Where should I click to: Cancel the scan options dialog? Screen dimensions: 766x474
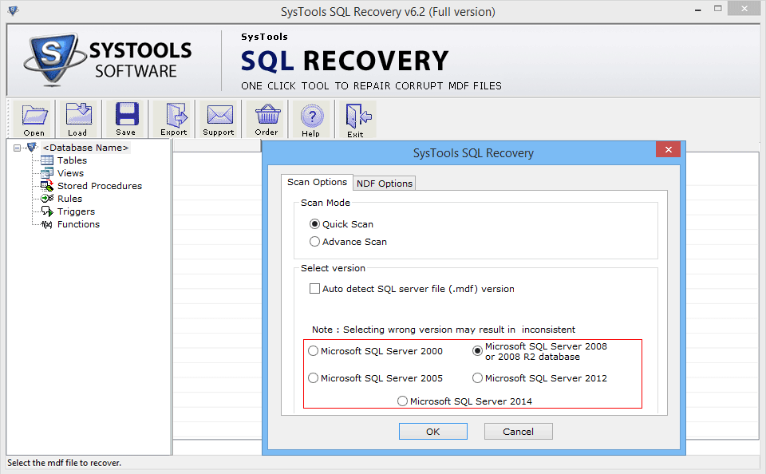tap(519, 432)
